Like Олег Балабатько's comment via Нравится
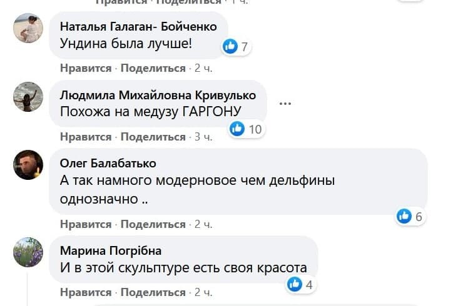 86,224
